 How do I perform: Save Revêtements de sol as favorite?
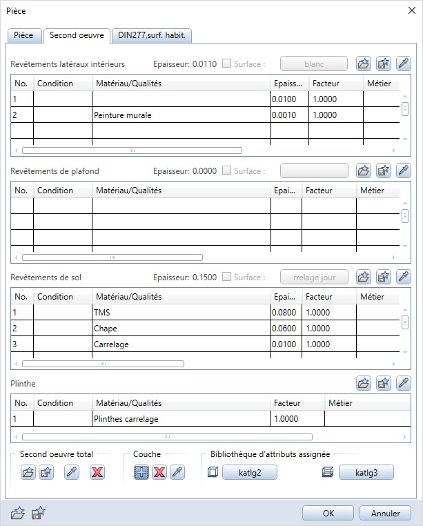pyautogui.click(x=384, y=277)
